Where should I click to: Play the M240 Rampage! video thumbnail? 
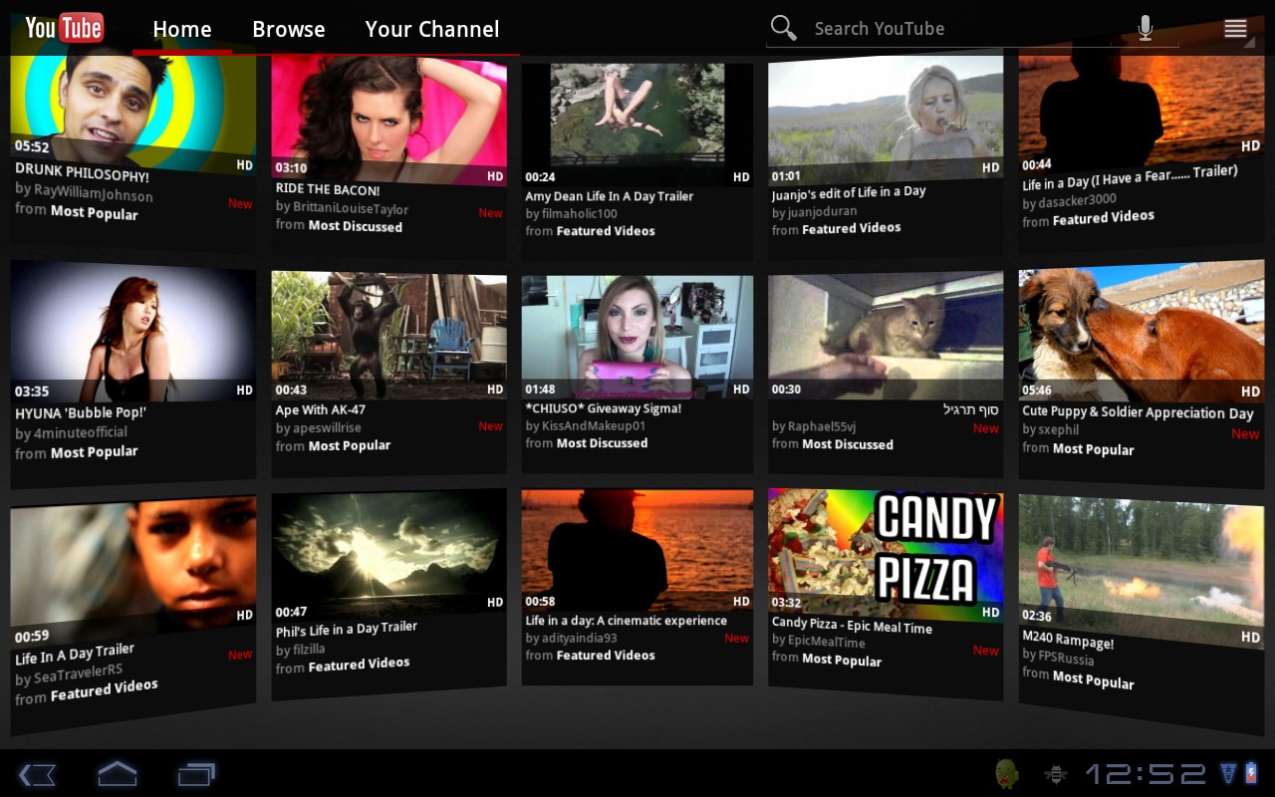(x=1142, y=571)
